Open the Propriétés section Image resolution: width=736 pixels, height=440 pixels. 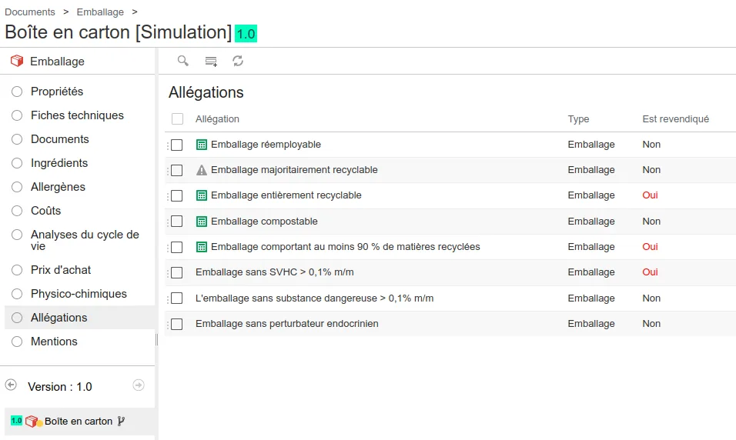click(x=57, y=92)
